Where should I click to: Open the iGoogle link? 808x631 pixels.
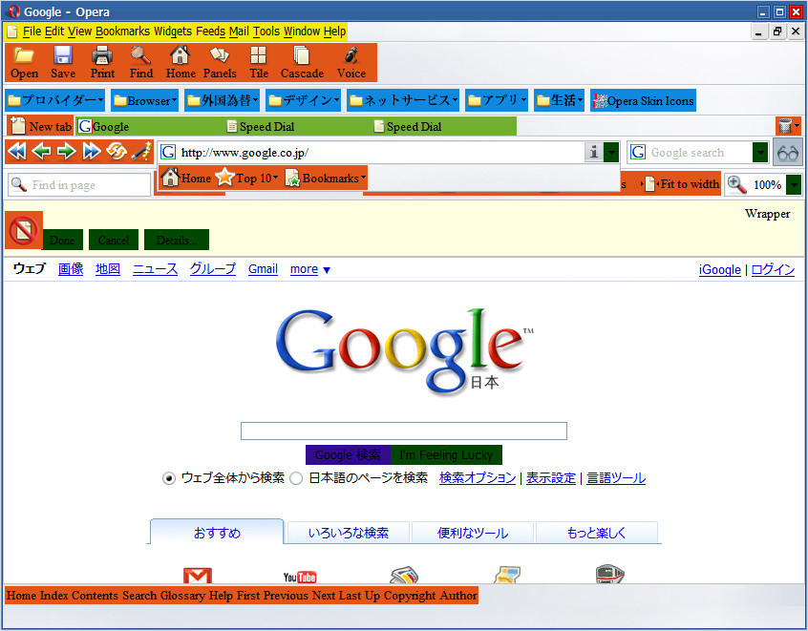tap(719, 270)
